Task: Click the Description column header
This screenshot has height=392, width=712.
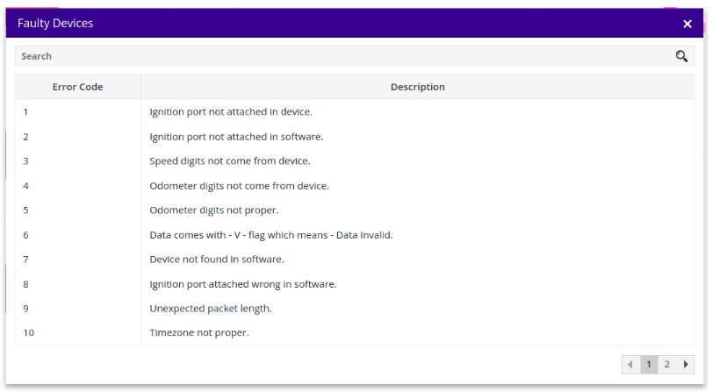Action: pyautogui.click(x=417, y=87)
